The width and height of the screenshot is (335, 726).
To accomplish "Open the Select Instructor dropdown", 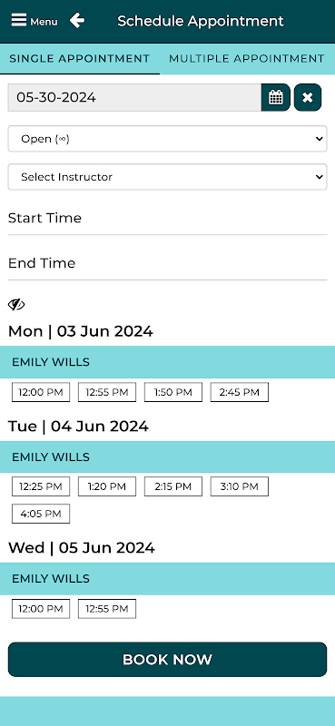I will (167, 177).
